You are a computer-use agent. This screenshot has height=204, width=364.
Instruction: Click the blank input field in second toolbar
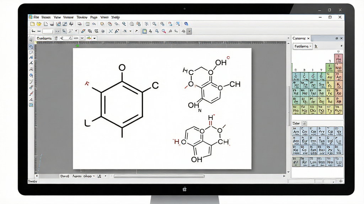pyautogui.click(x=48, y=31)
